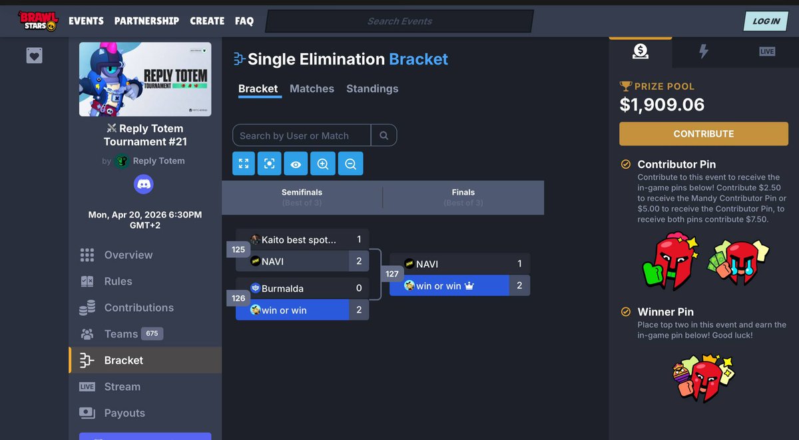Select Kaito best spot team row
The image size is (799, 440).
pos(302,239)
